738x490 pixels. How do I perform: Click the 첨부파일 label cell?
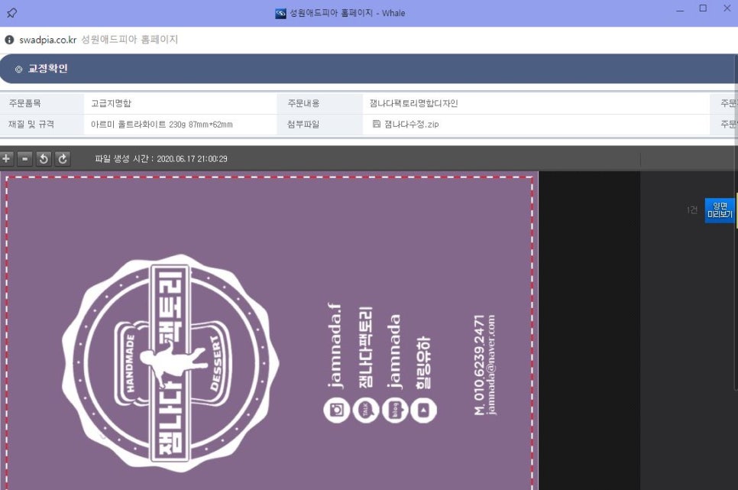(319, 125)
